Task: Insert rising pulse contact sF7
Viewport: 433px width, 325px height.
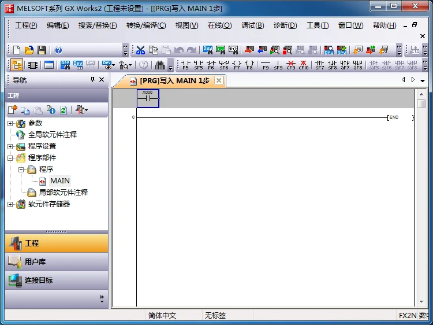Action: 319,65
